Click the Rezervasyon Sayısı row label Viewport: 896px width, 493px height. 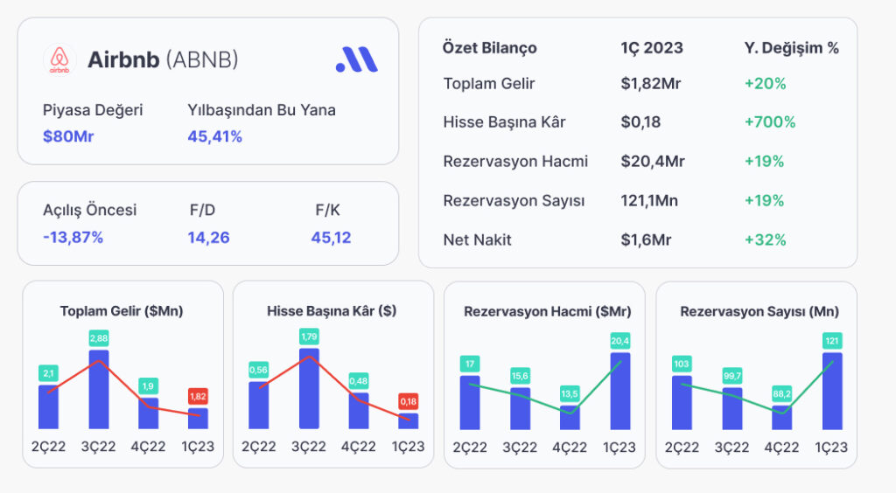pyautogui.click(x=514, y=201)
